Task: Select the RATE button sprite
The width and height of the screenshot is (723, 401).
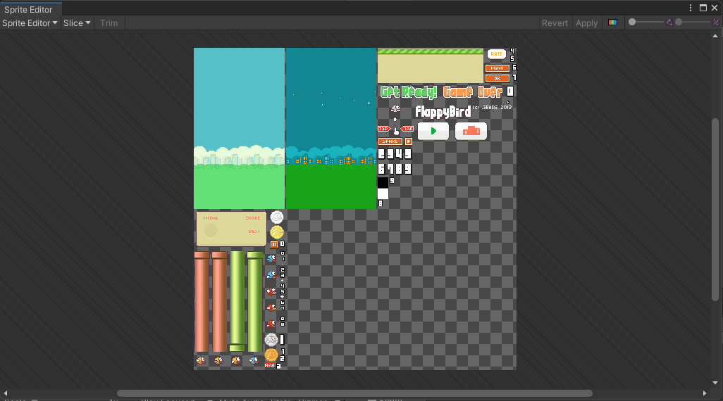Action: pyautogui.click(x=496, y=54)
